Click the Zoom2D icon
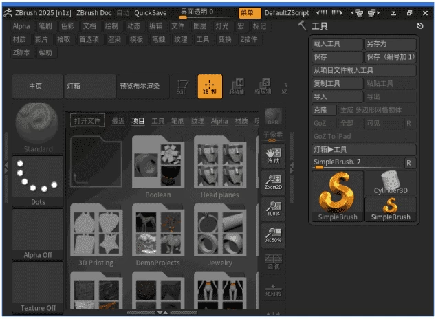Image resolution: width=436 pixels, height=319 pixels. [274, 181]
